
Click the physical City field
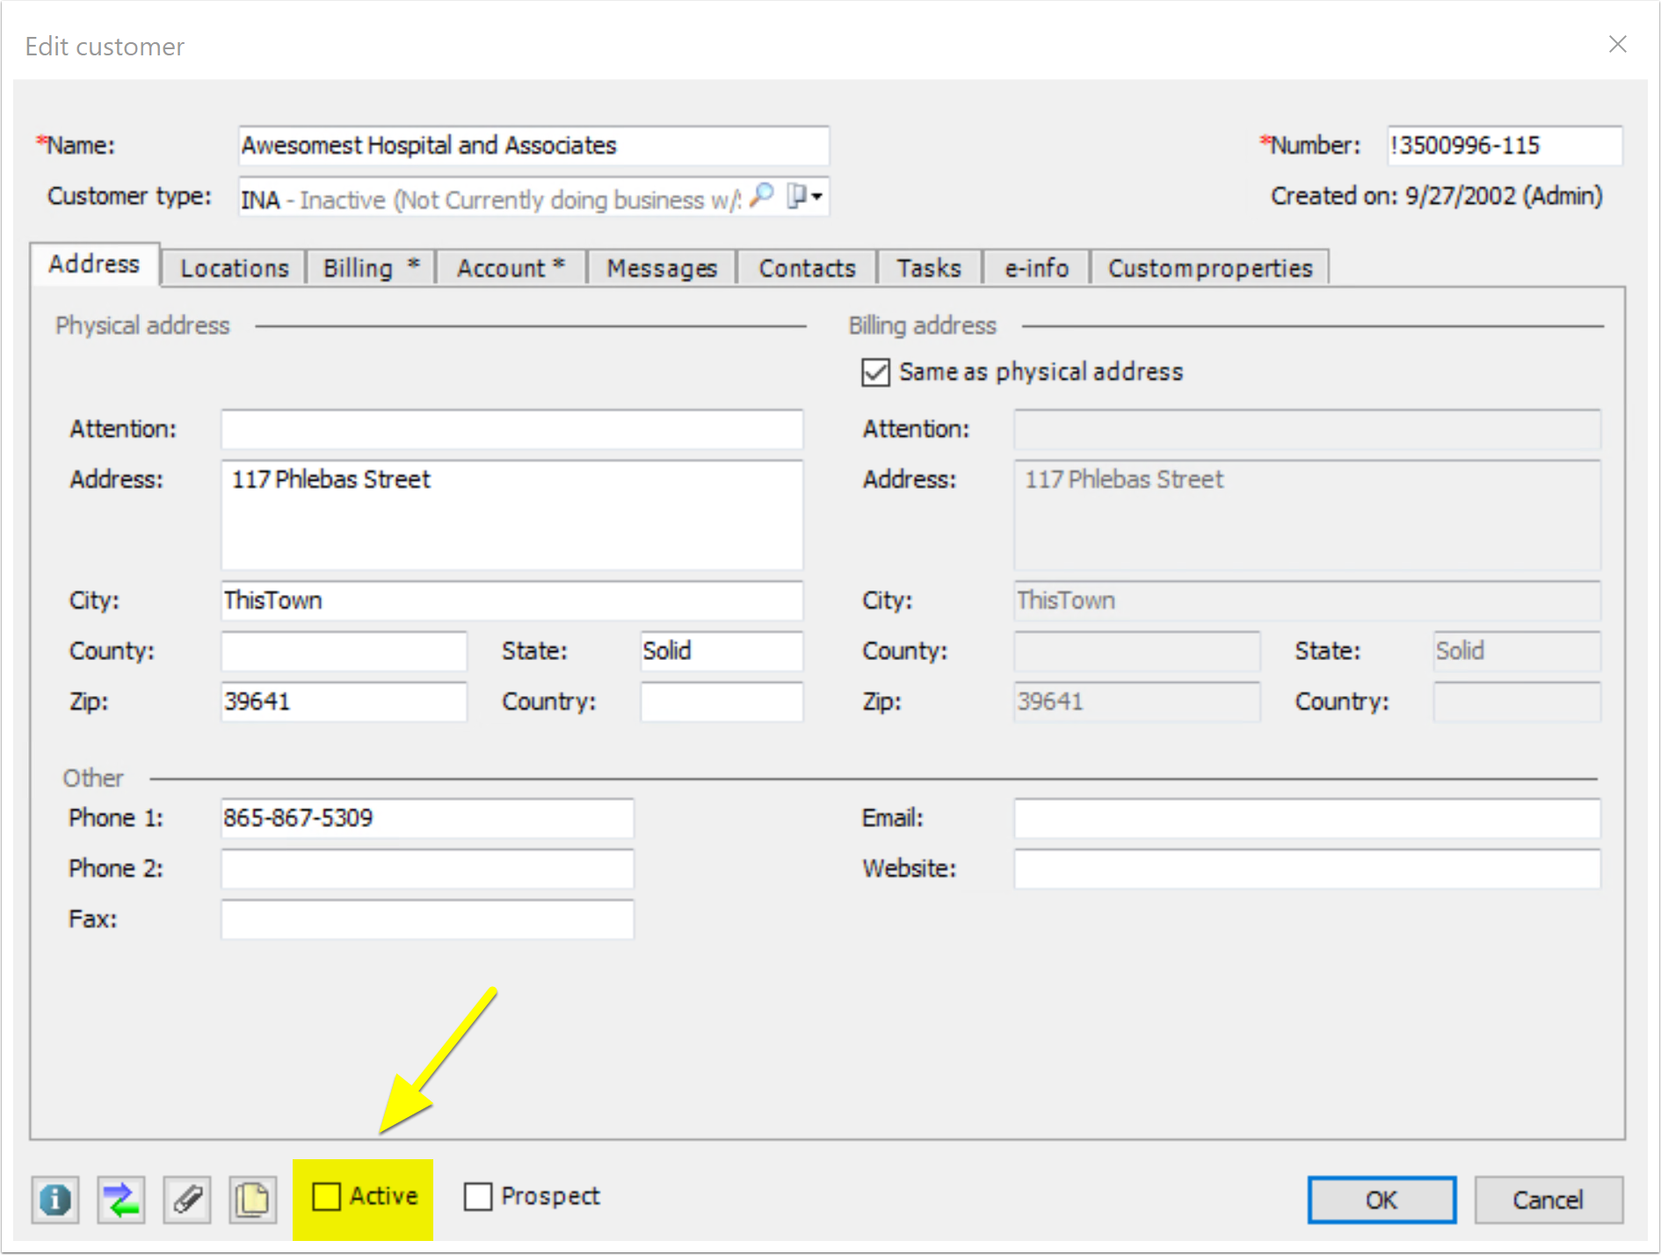(511, 600)
